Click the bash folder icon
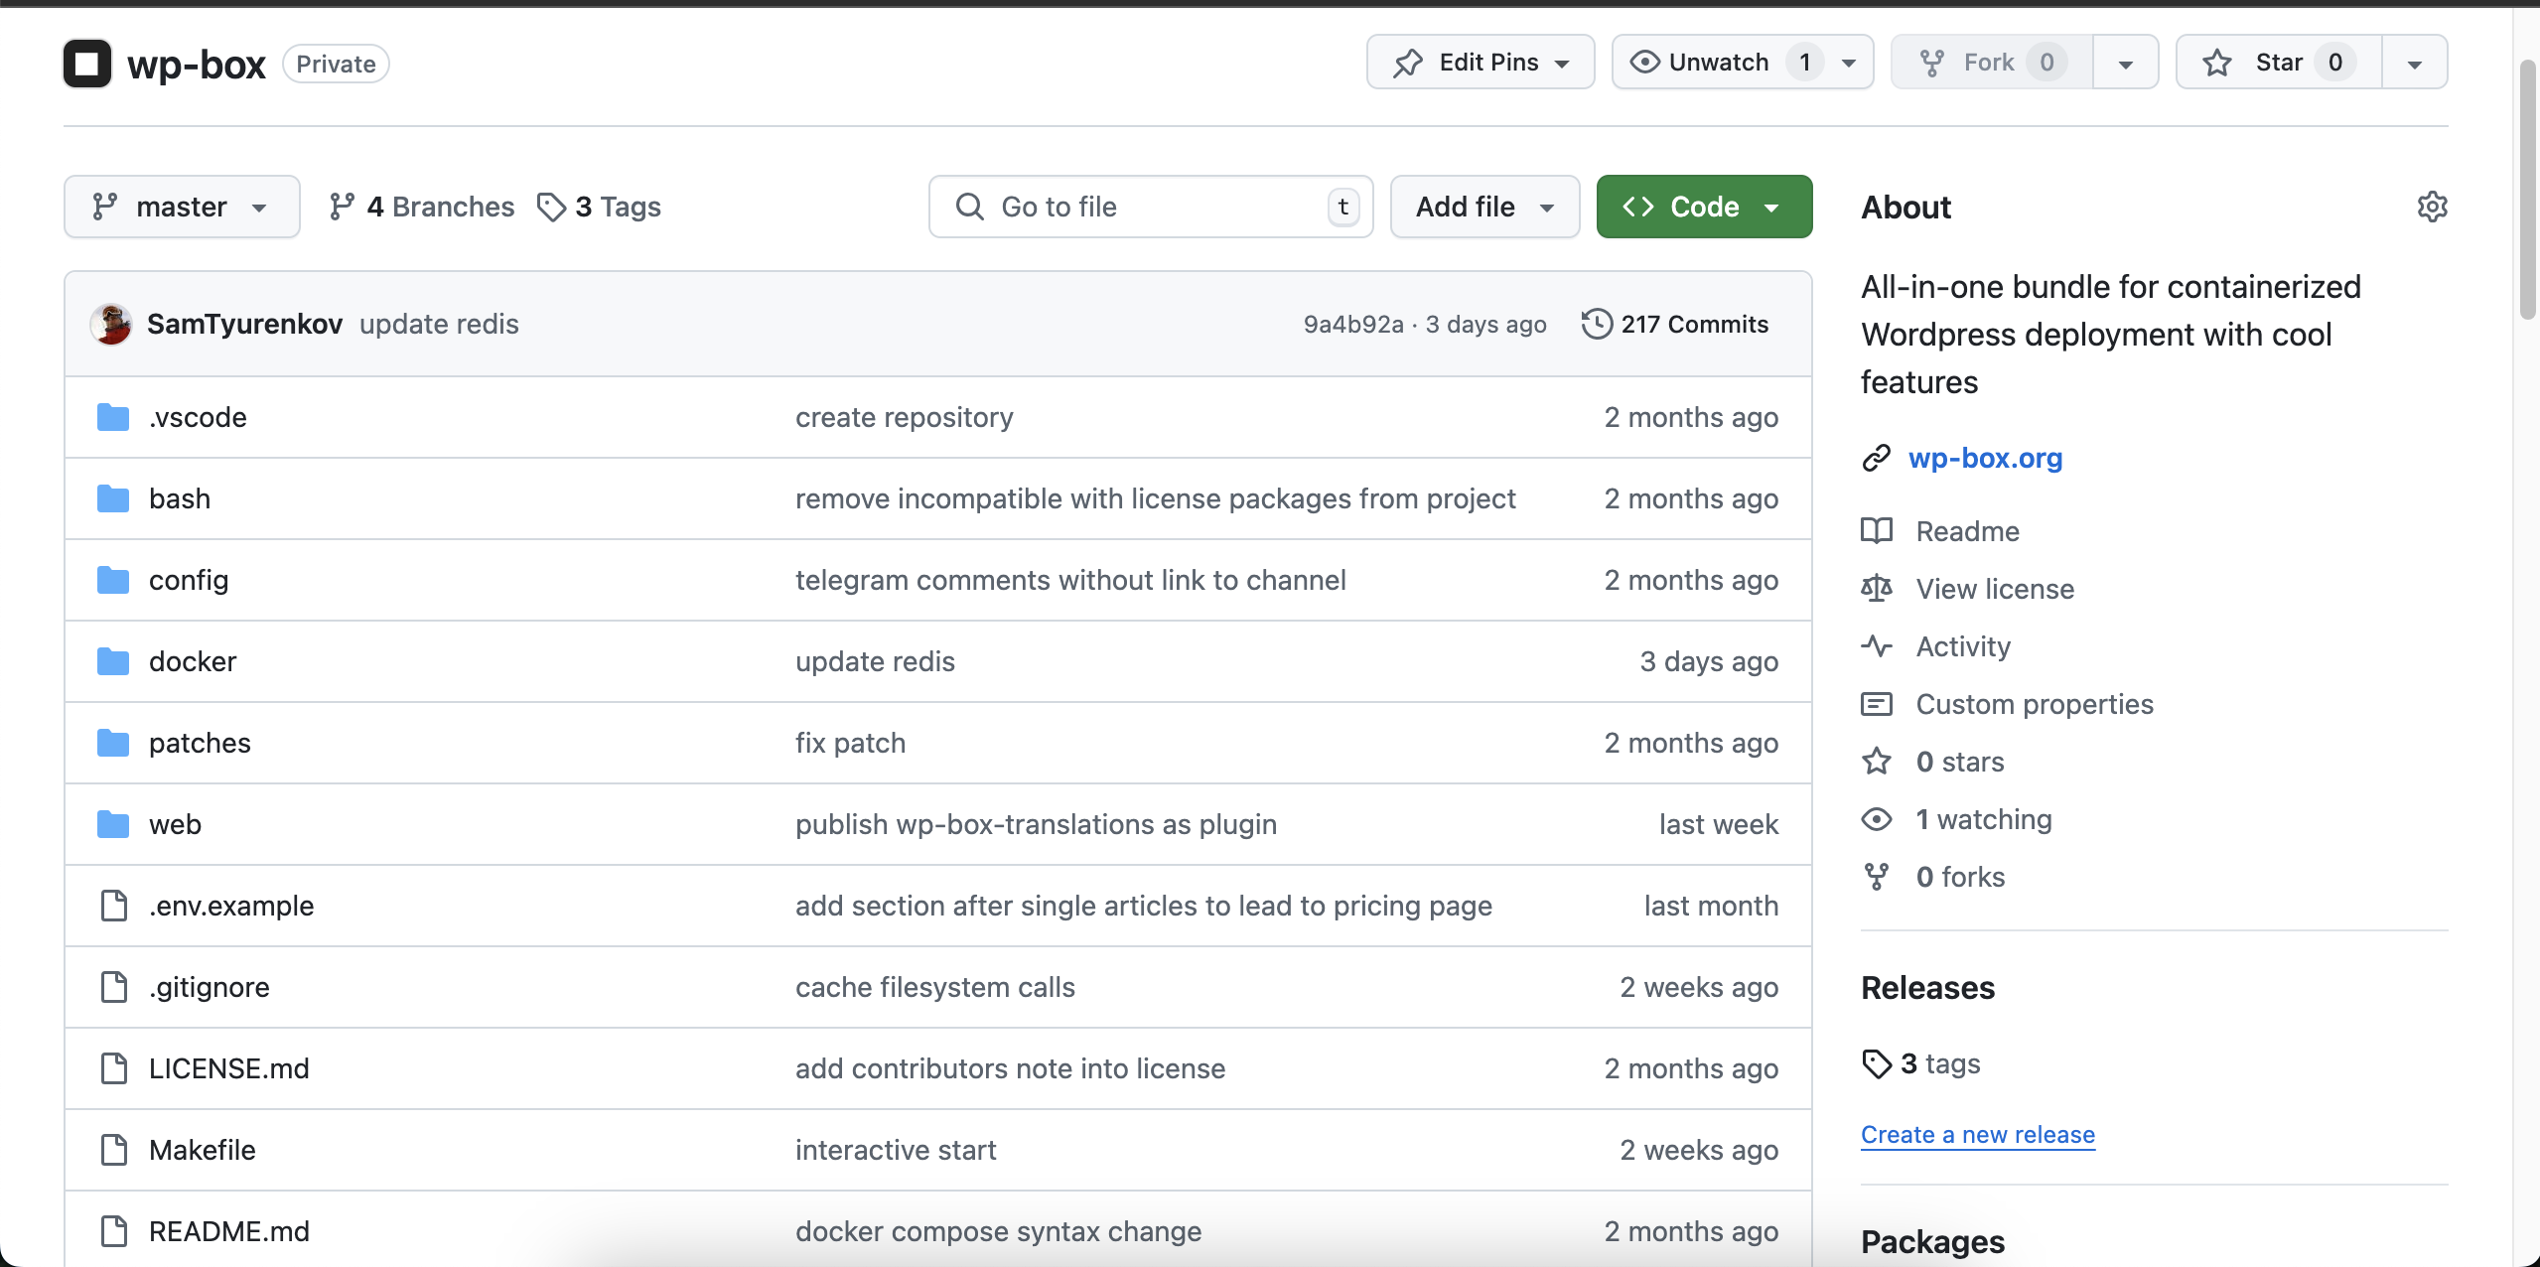2540x1267 pixels. pos(113,498)
